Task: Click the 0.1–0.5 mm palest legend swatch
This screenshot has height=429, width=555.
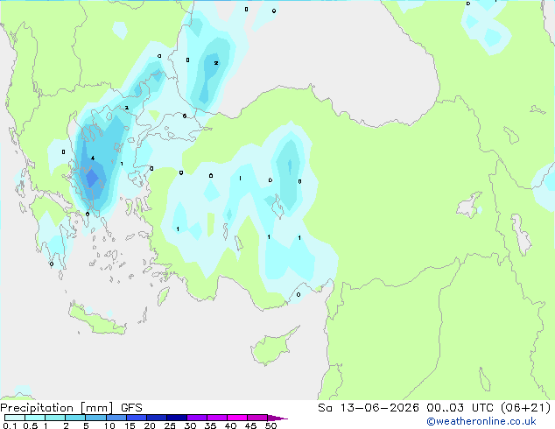Action: 15,418
